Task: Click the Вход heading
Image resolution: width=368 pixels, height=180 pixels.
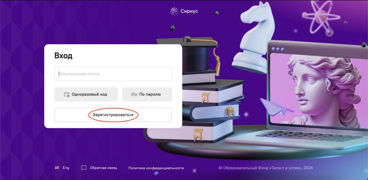Action: coord(63,56)
